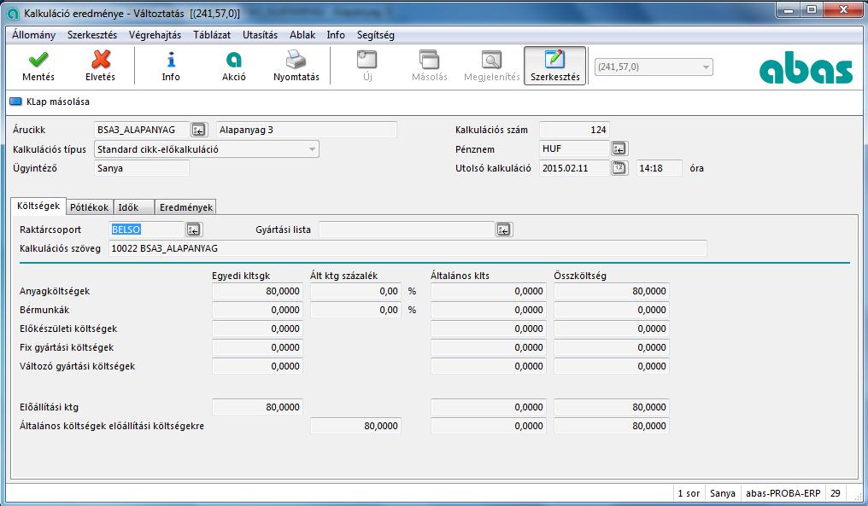This screenshot has width=868, height=506.
Task: Click '29' in the status bar
Action: coord(836,493)
